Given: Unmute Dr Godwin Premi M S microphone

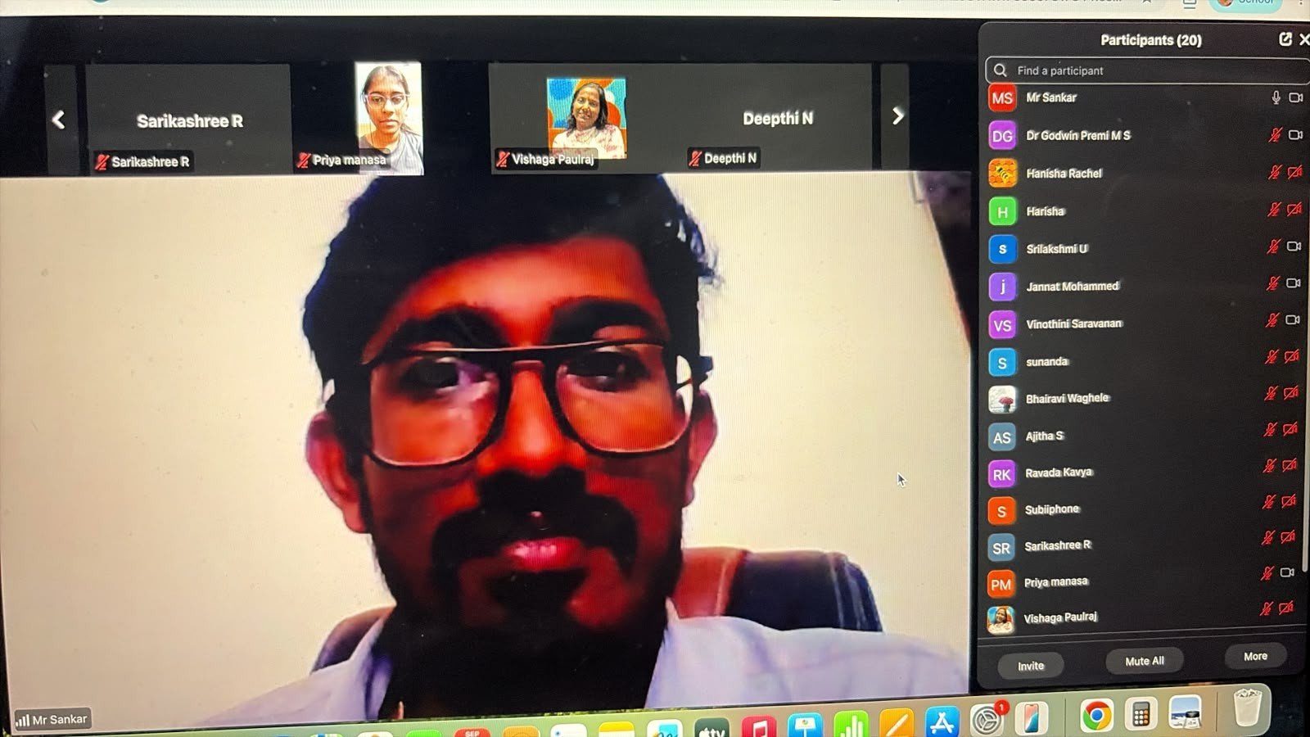Looking at the screenshot, I should tap(1275, 134).
